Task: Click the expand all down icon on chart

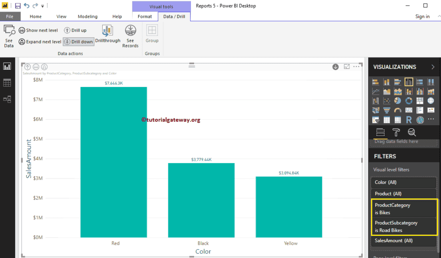Action: click(44, 67)
